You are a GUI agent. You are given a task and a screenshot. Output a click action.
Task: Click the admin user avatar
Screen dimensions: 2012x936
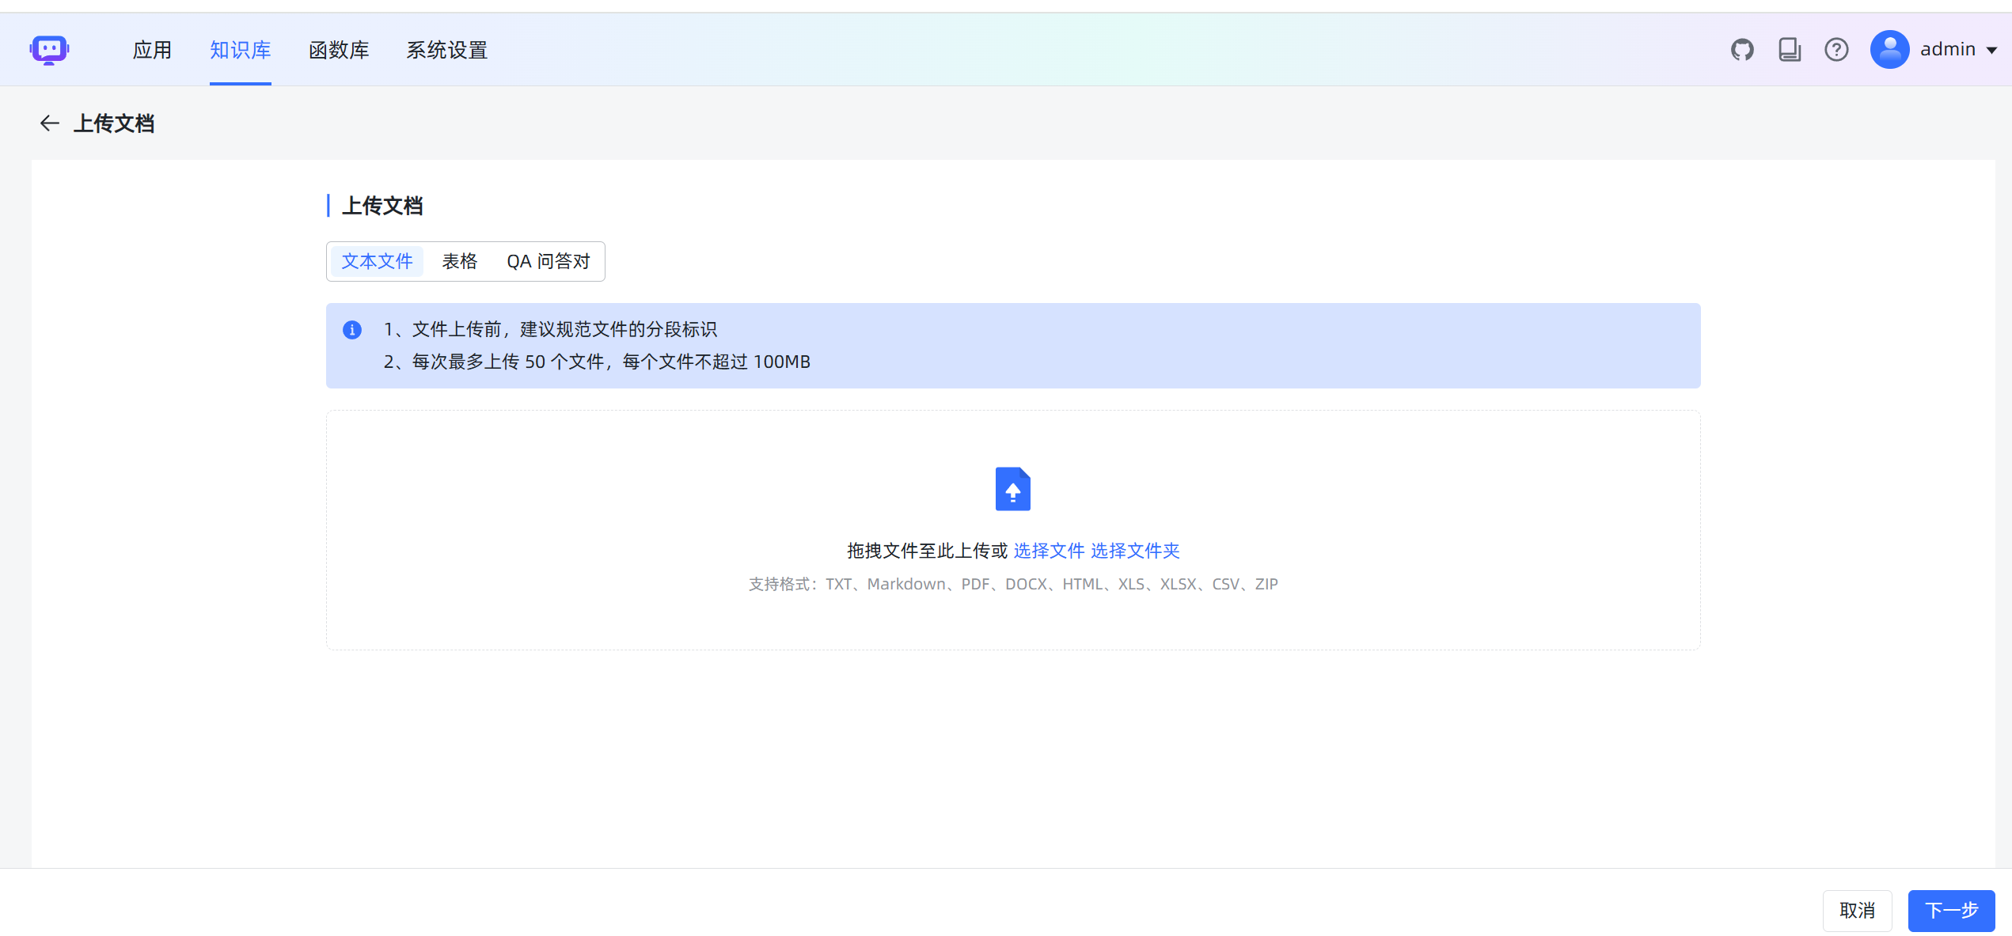coord(1889,50)
